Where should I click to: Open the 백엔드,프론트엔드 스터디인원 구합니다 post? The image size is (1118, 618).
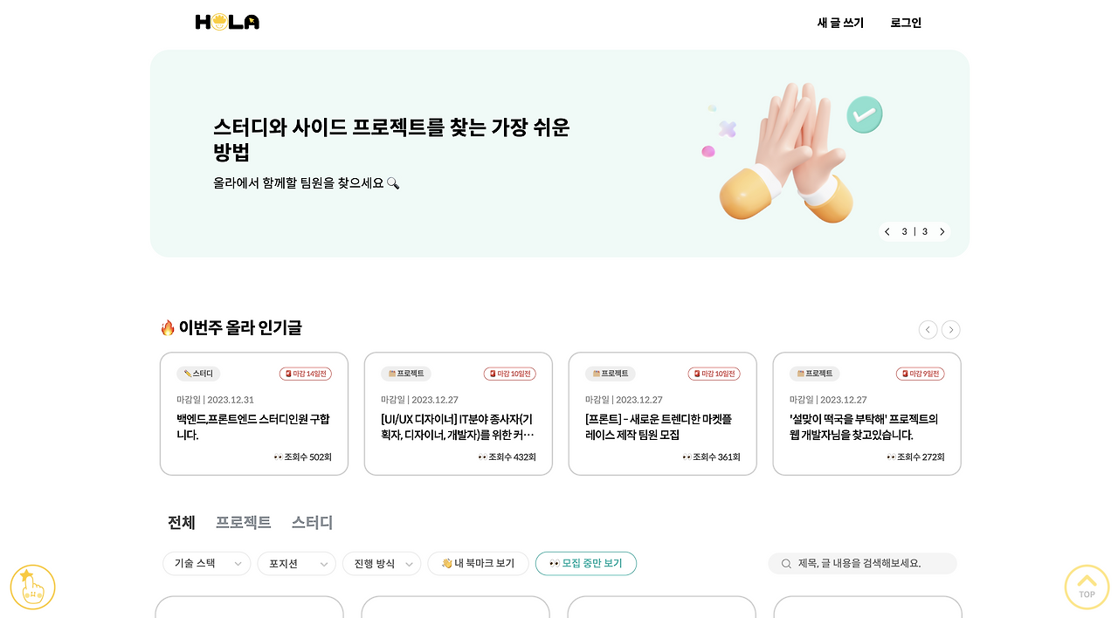253,428
